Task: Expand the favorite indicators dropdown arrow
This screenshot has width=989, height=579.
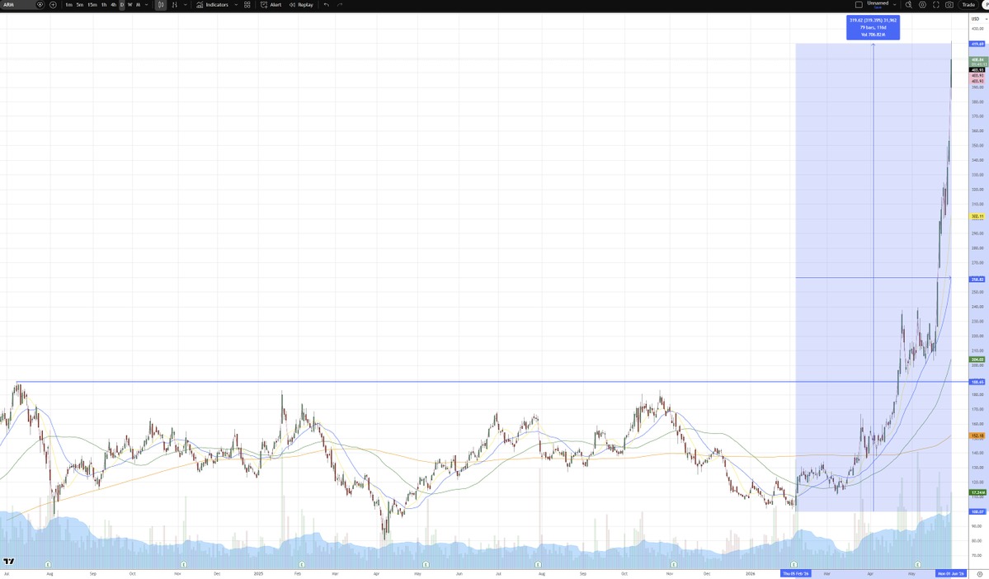Action: (x=236, y=4)
